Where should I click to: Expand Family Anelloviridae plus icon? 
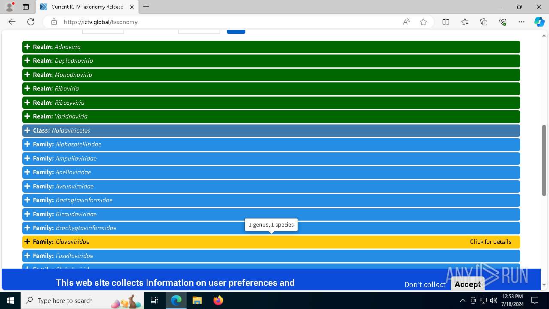pyautogui.click(x=27, y=172)
